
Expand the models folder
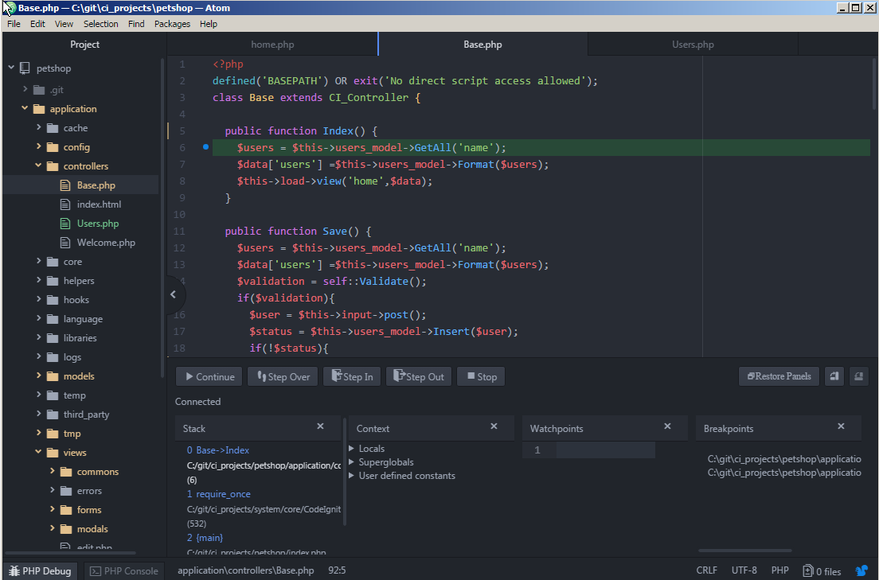79,376
